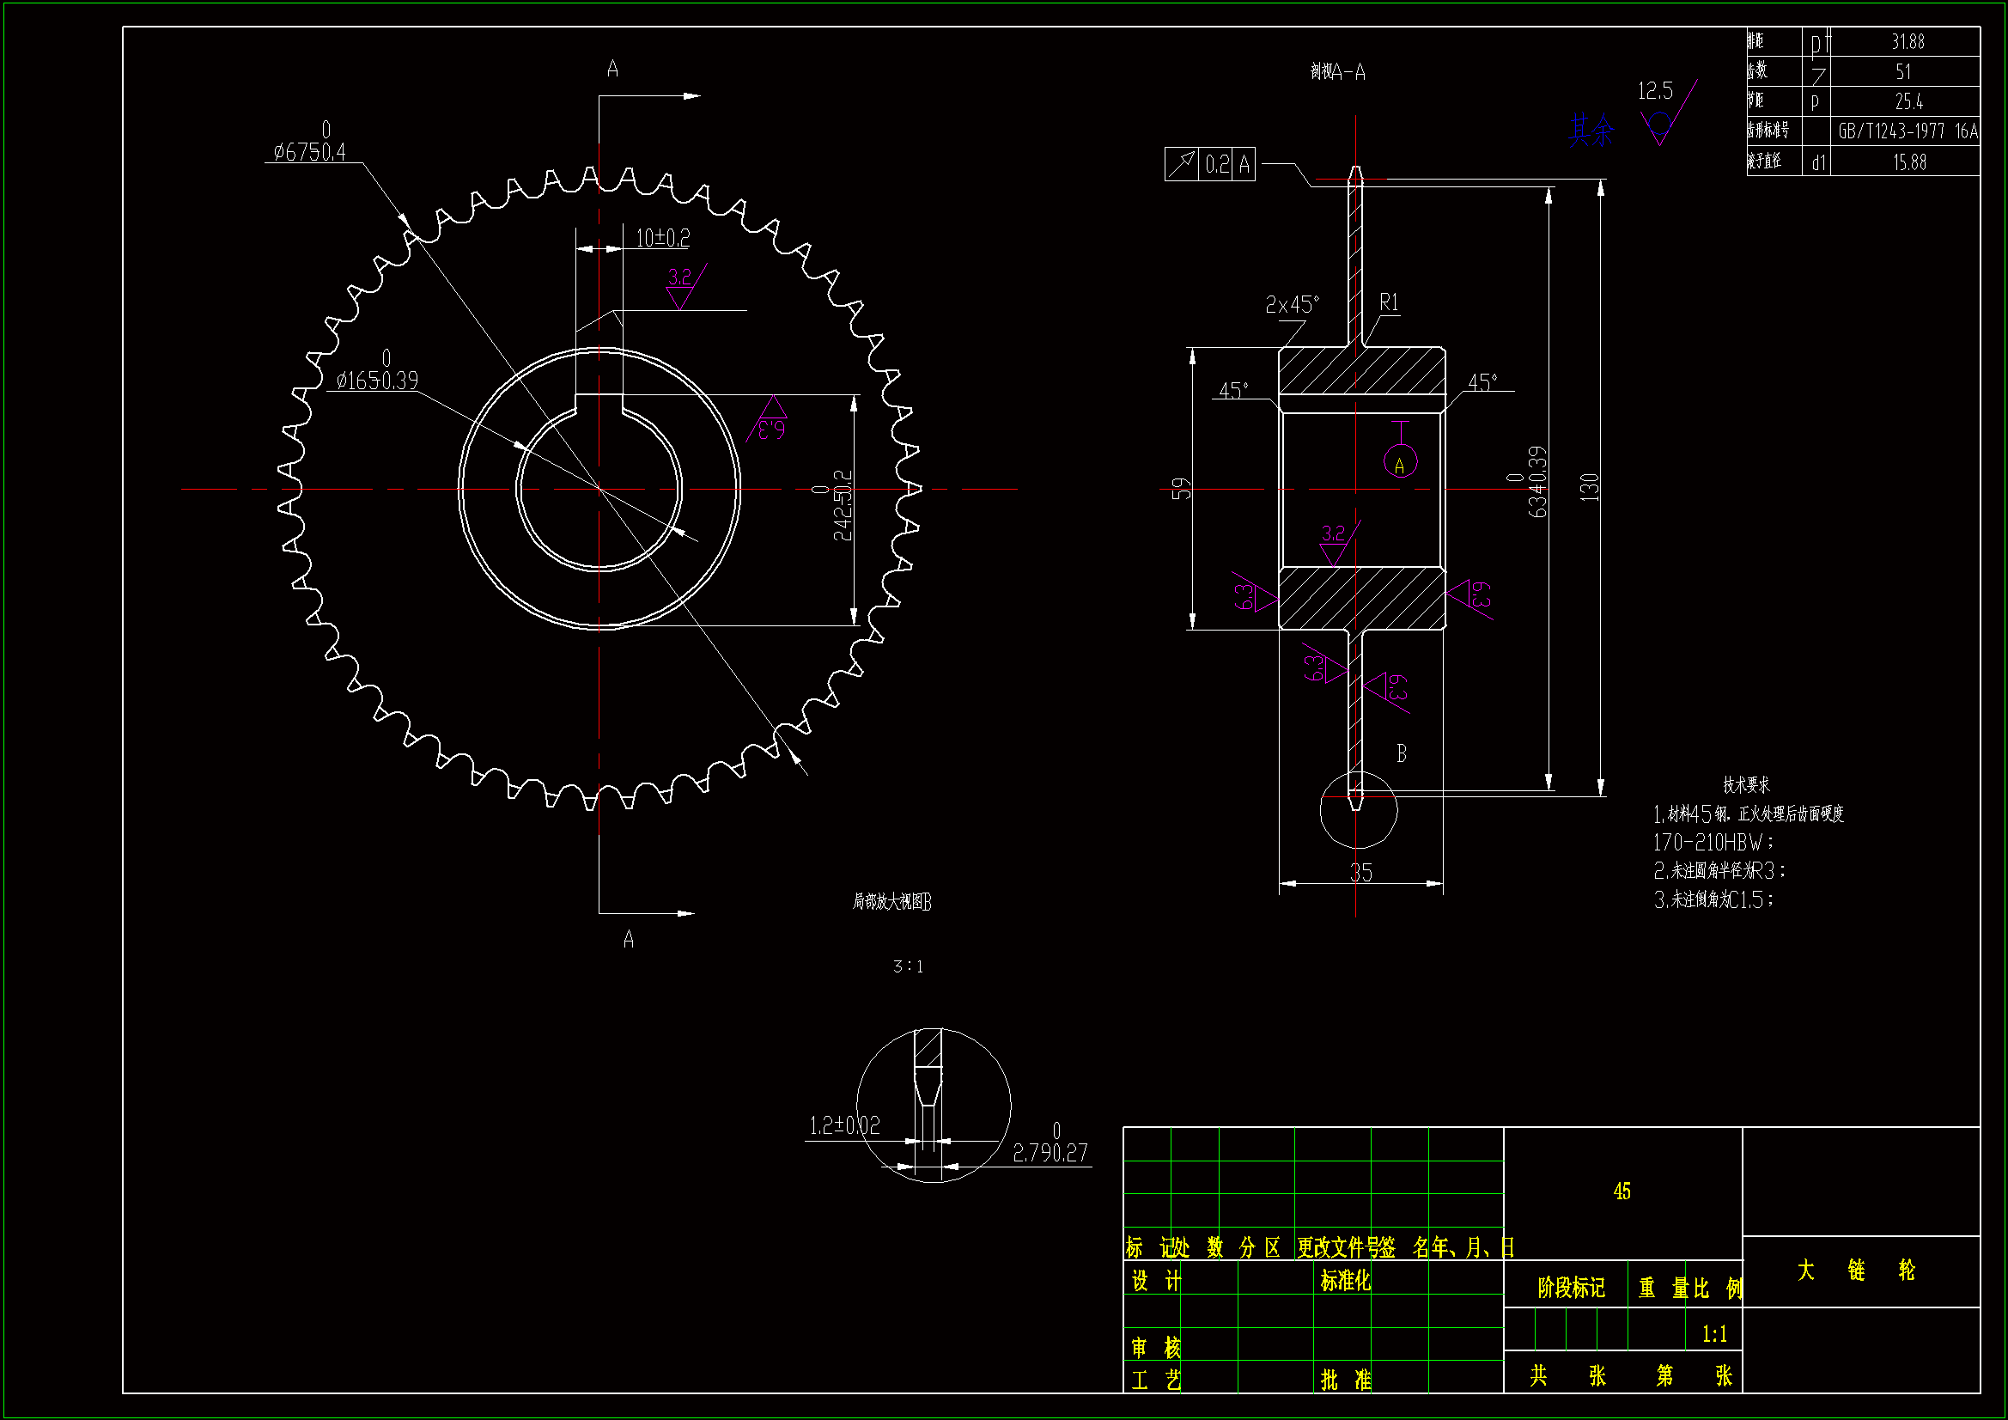Click the 10±0.2 keyway width dimension
The image size is (2008, 1420).
662,238
